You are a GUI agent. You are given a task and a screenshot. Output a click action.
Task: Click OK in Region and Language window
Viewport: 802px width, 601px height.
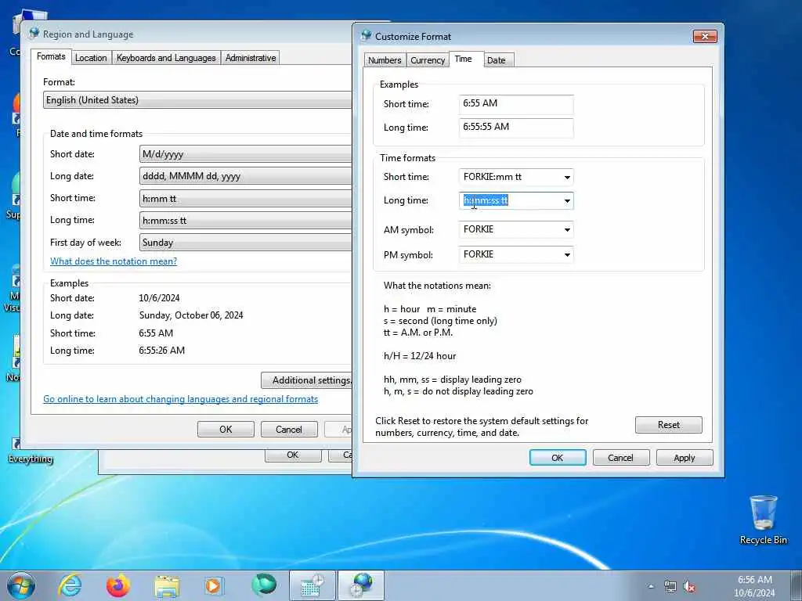point(226,430)
